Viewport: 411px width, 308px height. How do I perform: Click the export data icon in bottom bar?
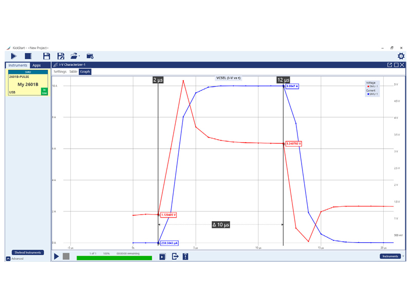point(175,256)
